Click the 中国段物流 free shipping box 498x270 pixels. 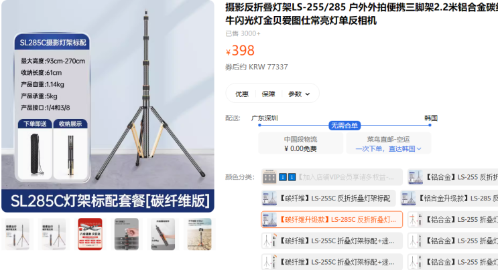tap(300, 144)
